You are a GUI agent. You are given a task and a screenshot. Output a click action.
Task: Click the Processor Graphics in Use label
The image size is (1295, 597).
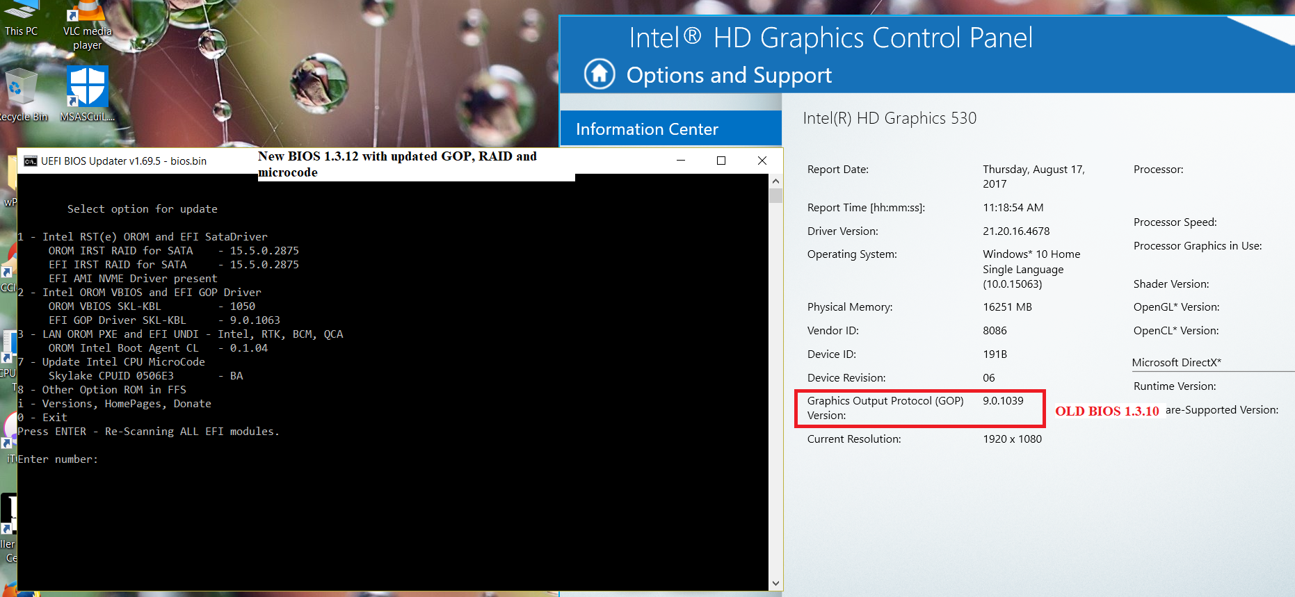[1198, 246]
